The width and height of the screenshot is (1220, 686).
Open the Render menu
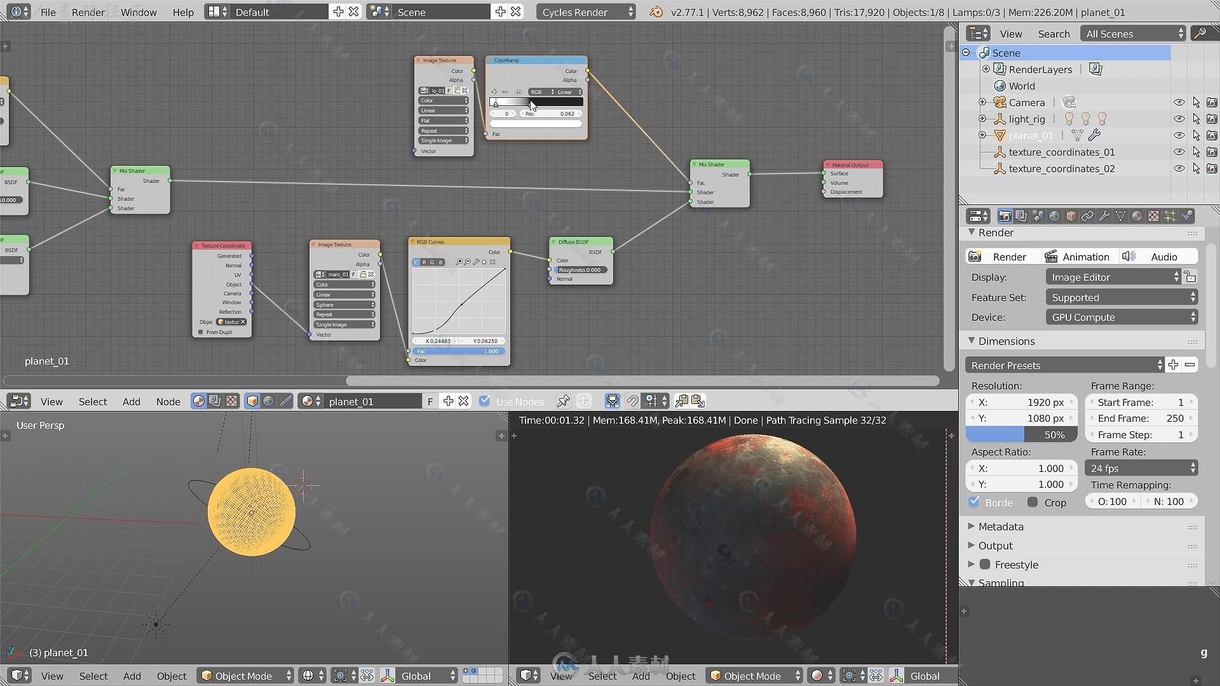(x=87, y=11)
